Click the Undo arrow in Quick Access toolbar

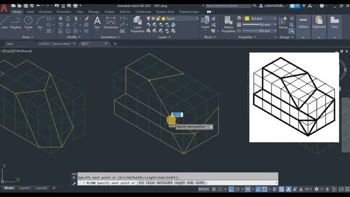click(38, 6)
